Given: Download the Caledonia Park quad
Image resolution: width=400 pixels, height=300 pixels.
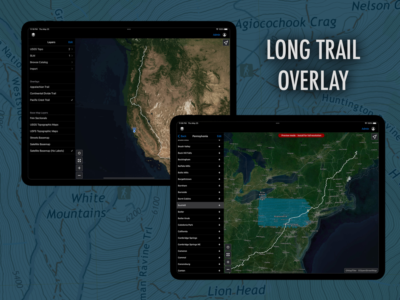Looking at the screenshot, I should pos(219,225).
